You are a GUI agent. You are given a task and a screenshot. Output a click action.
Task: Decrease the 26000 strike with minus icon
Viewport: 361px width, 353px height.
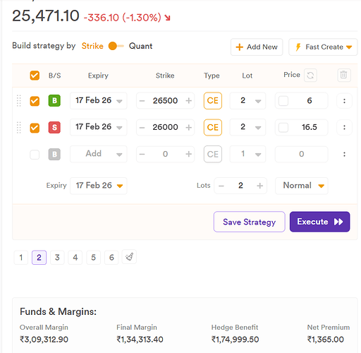coord(142,128)
